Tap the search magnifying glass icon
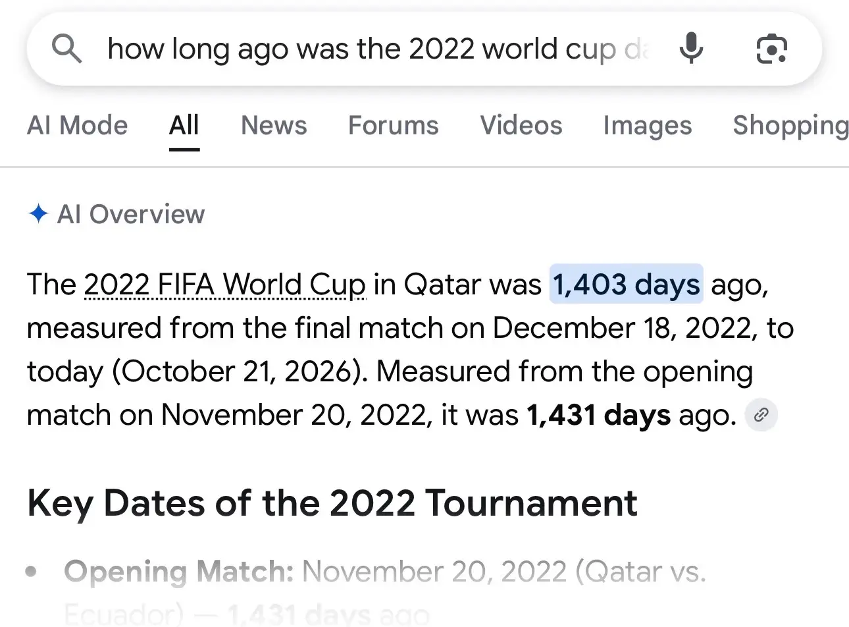 (x=67, y=49)
